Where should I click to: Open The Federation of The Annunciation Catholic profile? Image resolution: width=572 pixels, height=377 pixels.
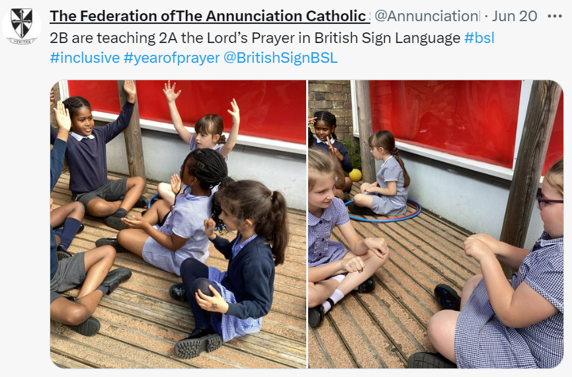(210, 16)
